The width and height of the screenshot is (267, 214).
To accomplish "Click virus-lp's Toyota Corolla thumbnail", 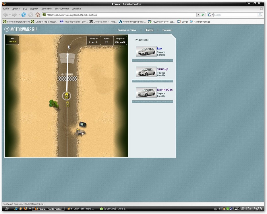I will pyautogui.click(x=146, y=72).
